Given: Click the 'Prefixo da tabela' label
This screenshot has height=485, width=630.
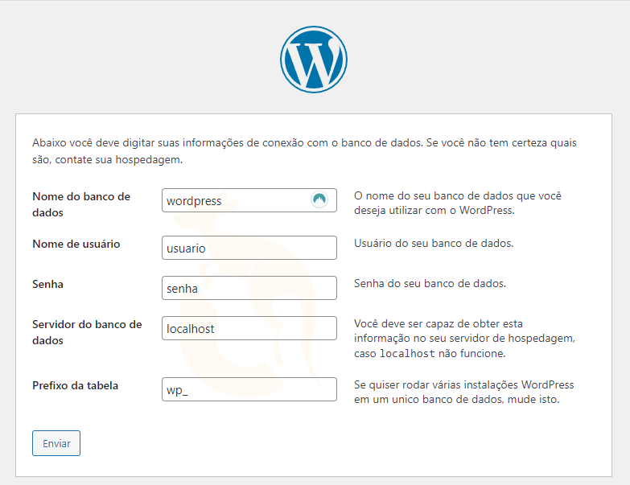Looking at the screenshot, I should click(75, 385).
